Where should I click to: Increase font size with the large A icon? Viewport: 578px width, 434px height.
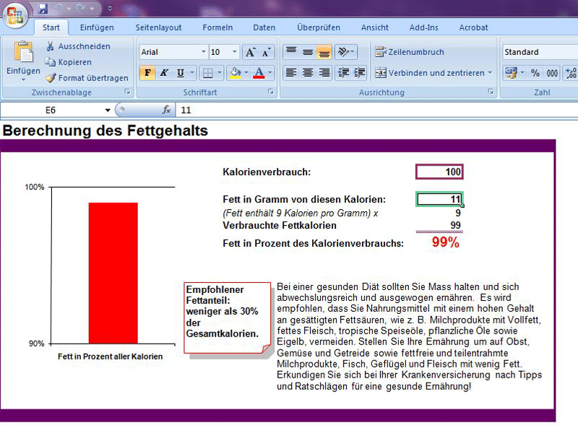click(250, 52)
